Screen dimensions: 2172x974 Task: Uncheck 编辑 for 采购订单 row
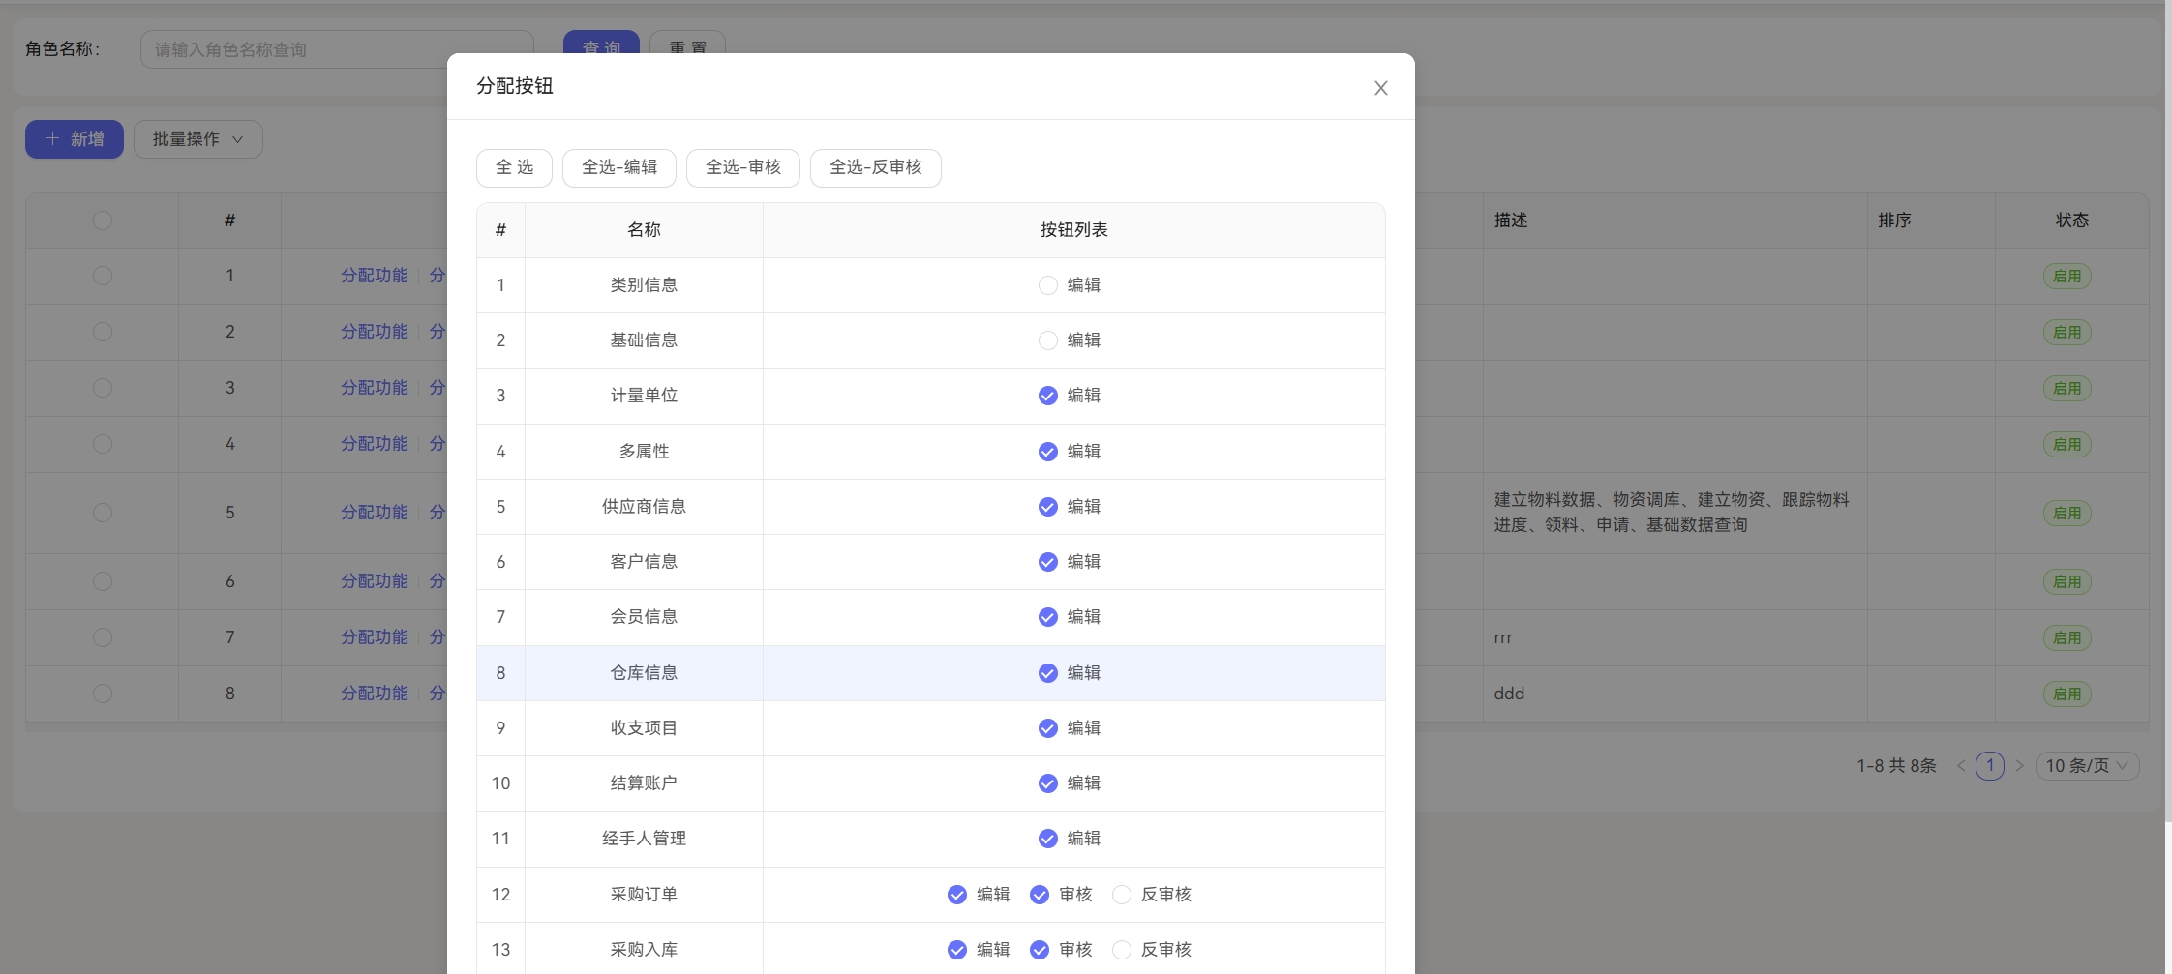click(x=957, y=895)
